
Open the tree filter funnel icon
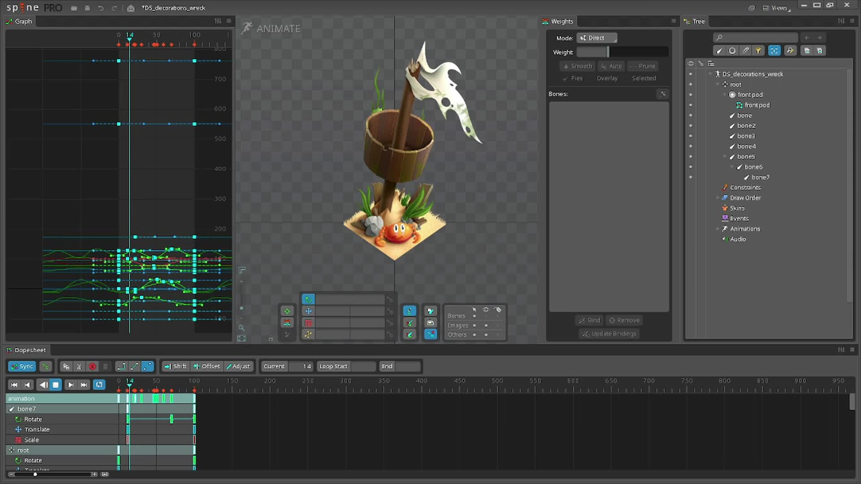(758, 51)
